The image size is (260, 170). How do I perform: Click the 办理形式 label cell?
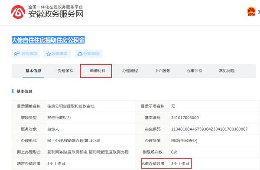coord(29,141)
